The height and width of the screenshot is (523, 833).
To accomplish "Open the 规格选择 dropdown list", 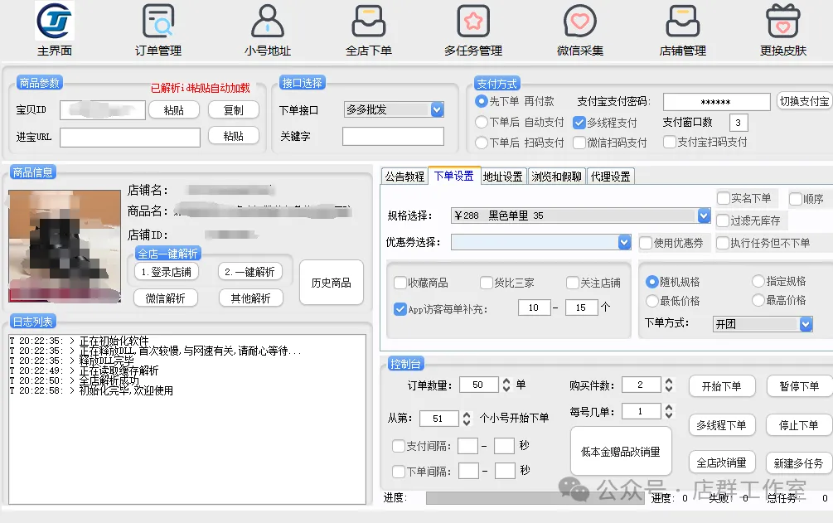I will tap(704, 215).
